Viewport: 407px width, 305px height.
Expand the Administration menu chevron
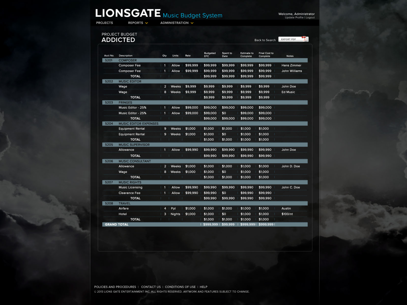(x=192, y=23)
